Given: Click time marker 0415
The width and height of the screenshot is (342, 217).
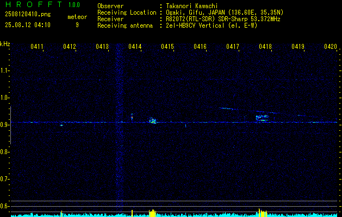Looking at the screenshot, I should pyautogui.click(x=167, y=47).
